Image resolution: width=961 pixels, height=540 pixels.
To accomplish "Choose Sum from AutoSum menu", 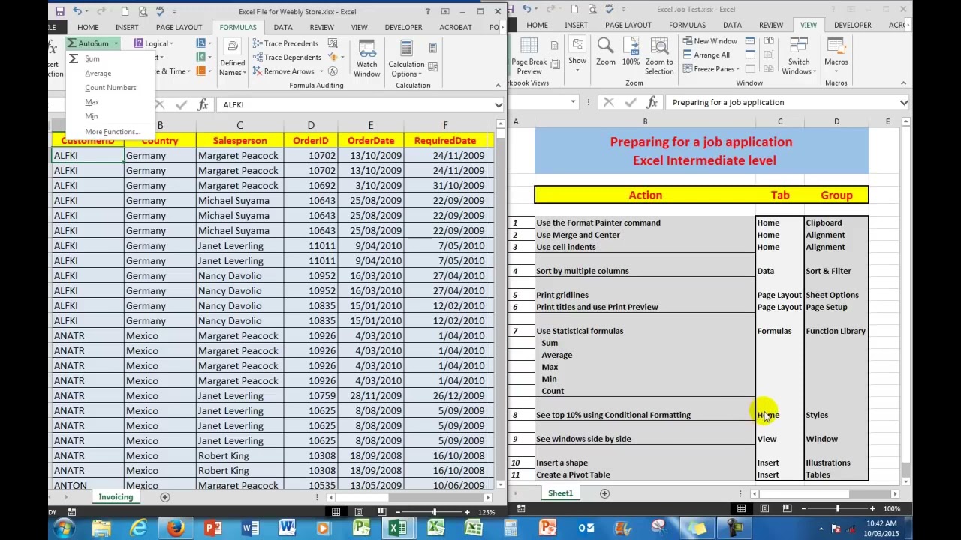I will coord(92,58).
